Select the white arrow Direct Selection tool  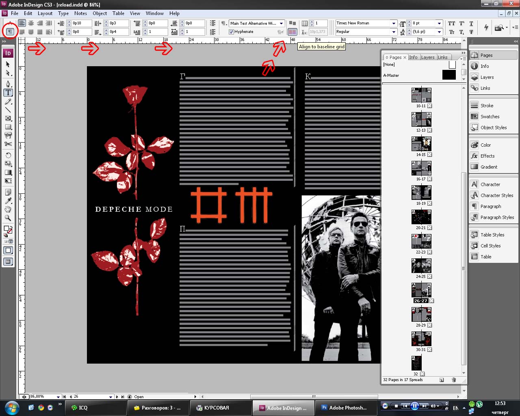pos(8,73)
